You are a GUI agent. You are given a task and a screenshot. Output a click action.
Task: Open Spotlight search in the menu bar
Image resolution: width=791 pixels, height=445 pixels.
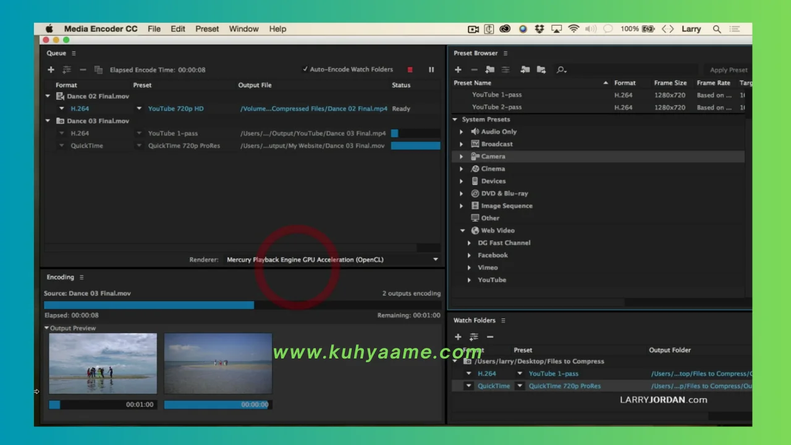click(717, 29)
